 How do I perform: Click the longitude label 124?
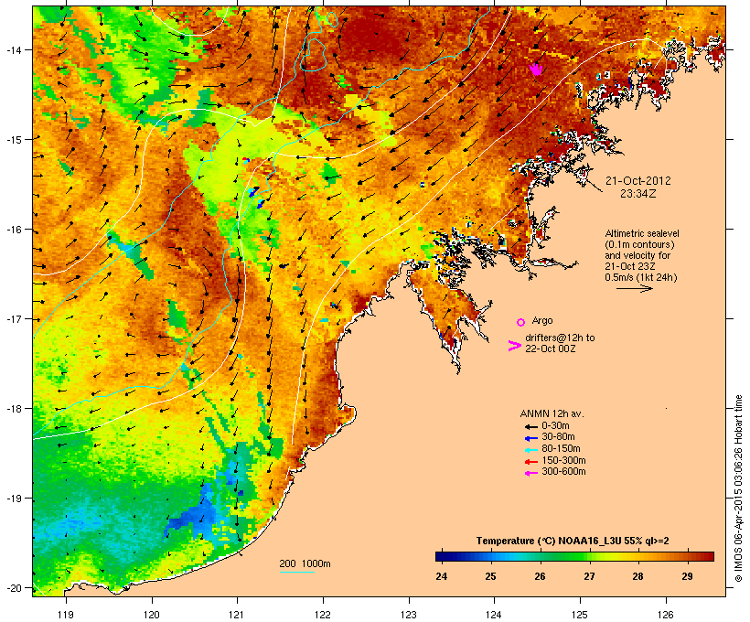(x=494, y=615)
